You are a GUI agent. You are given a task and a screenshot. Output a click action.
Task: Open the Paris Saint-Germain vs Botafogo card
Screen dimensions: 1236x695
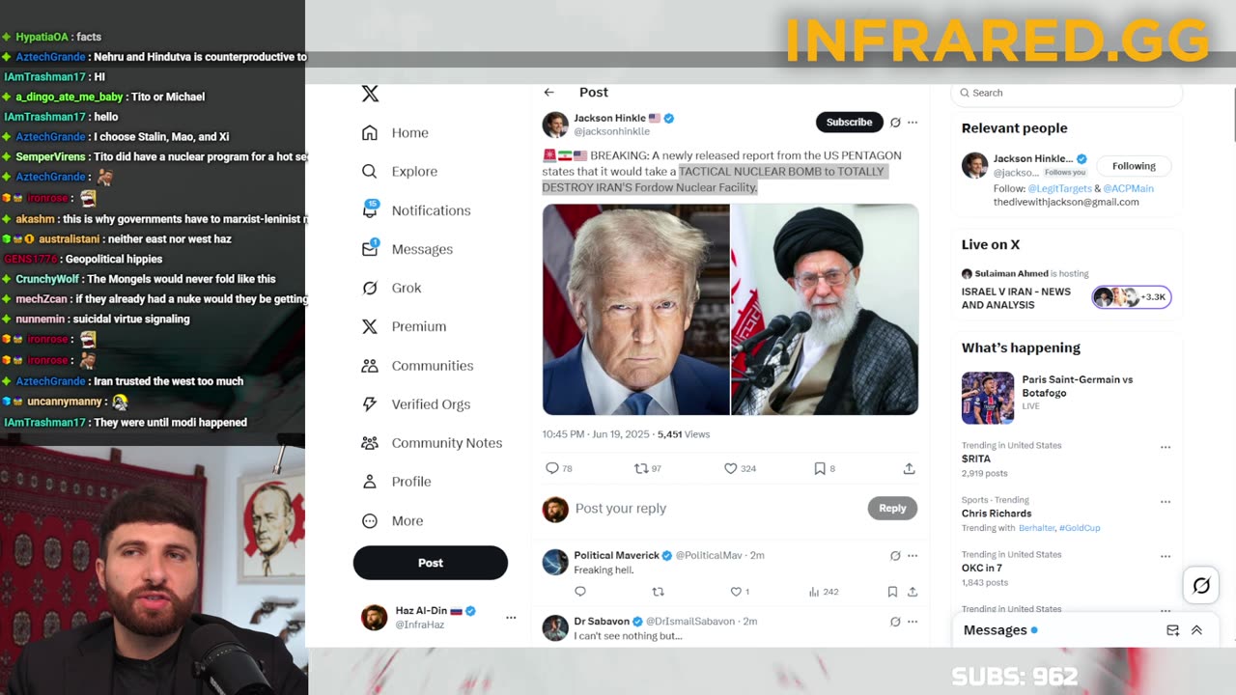[x=1066, y=397]
